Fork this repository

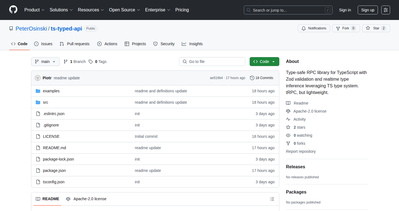[x=346, y=28]
